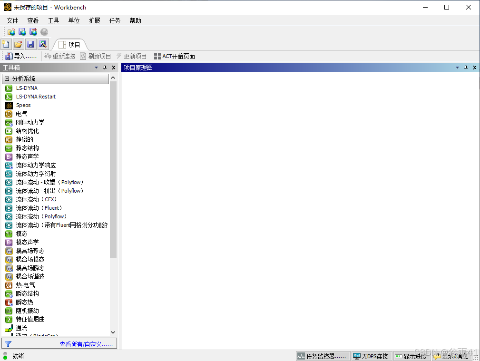Click the LS-DYNA Restart system icon
Image resolution: width=480 pixels, height=361 pixels.
coord(9,97)
